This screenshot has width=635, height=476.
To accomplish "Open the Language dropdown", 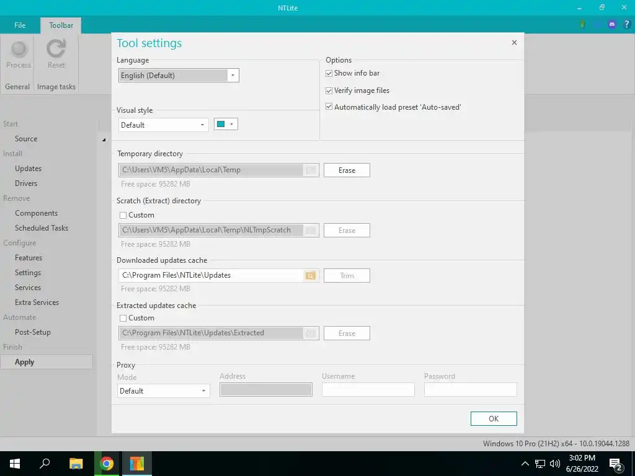I will point(179,75).
